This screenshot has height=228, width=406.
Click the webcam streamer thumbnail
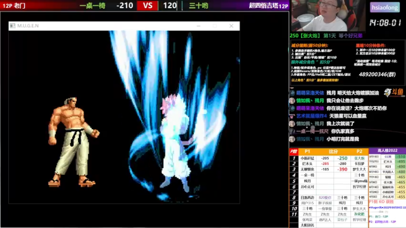(328, 16)
